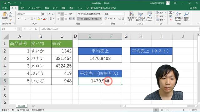The image size is (200, 112).
Task: Open the Formulas (数式) tab
Action: [47, 8]
